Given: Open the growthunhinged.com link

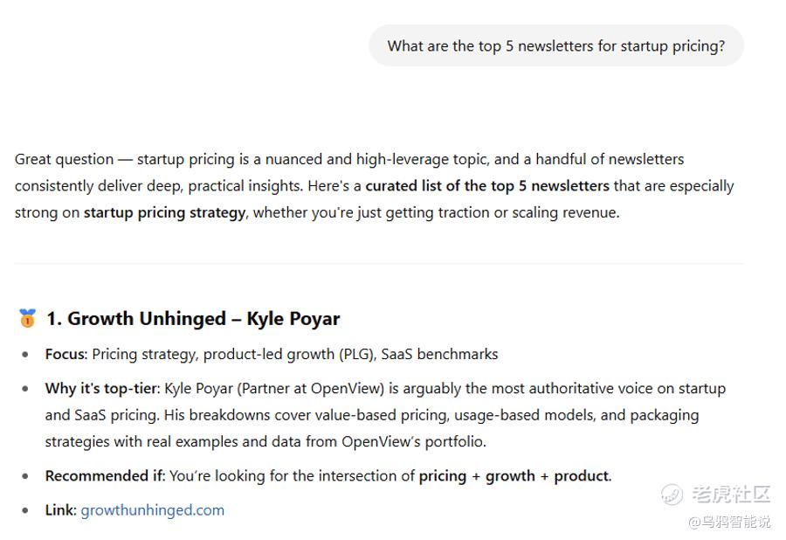Looking at the screenshot, I should 152,510.
